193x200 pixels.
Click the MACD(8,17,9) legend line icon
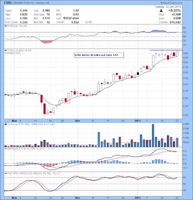5,148
